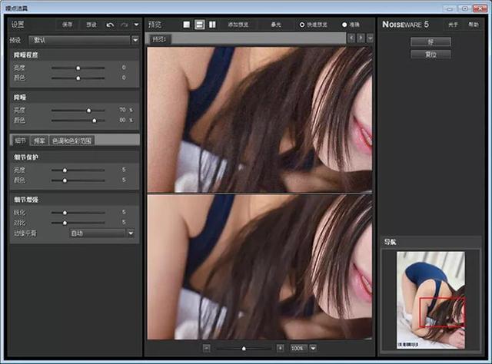Click the zoom out minus icon
Image resolution: width=492 pixels, height=364 pixels.
pyautogui.click(x=207, y=348)
